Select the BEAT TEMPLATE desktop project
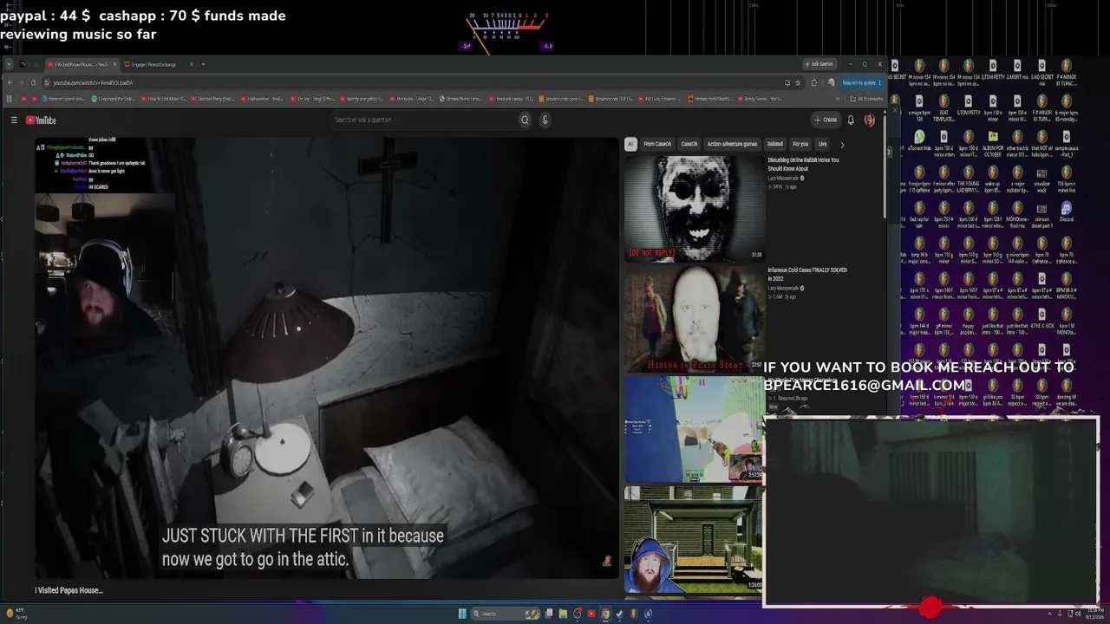This screenshot has width=1110, height=624. pos(943,107)
